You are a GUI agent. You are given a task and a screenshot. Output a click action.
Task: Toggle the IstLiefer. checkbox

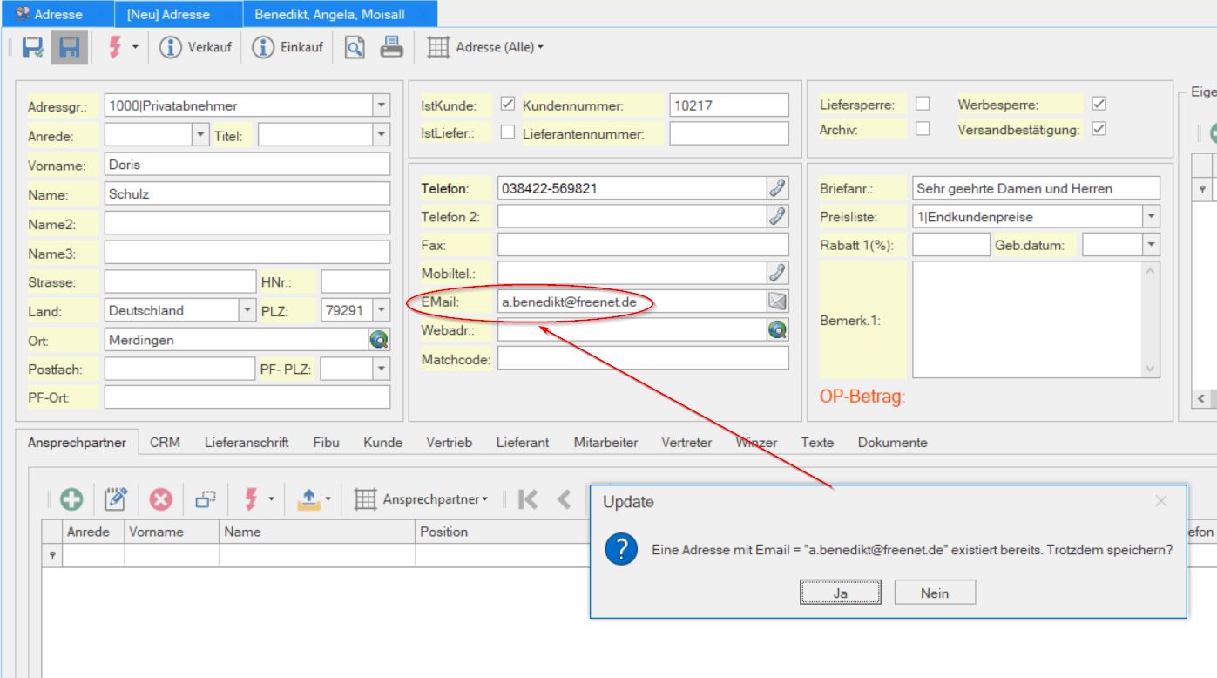510,133
